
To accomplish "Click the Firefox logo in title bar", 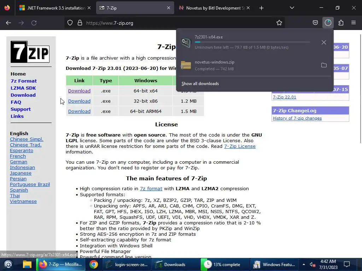I will (x=7, y=8).
